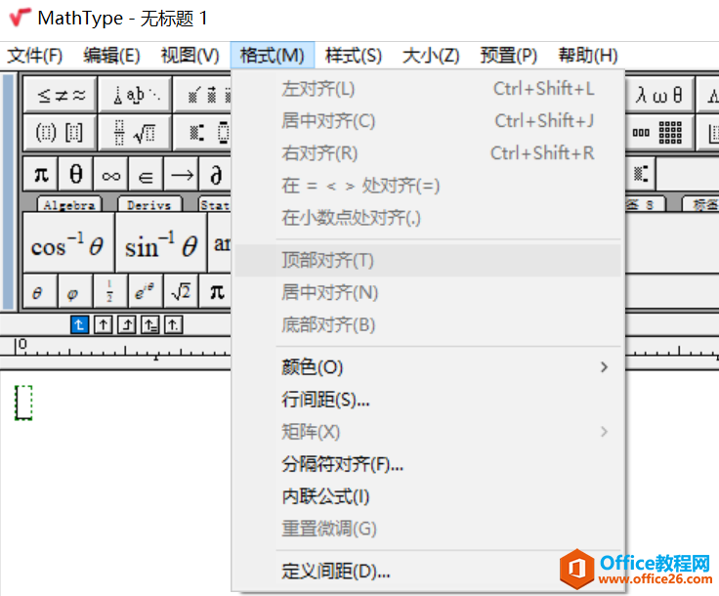Click the empty equation slot in editor

coord(23,403)
